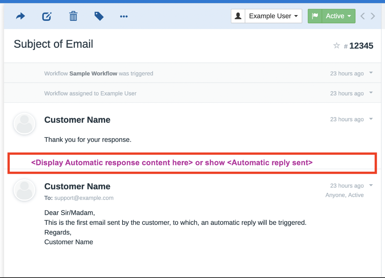The height and width of the screenshot is (278, 385).
Task: Click 'Thank you for your response.' text
Action: [x=88, y=140]
